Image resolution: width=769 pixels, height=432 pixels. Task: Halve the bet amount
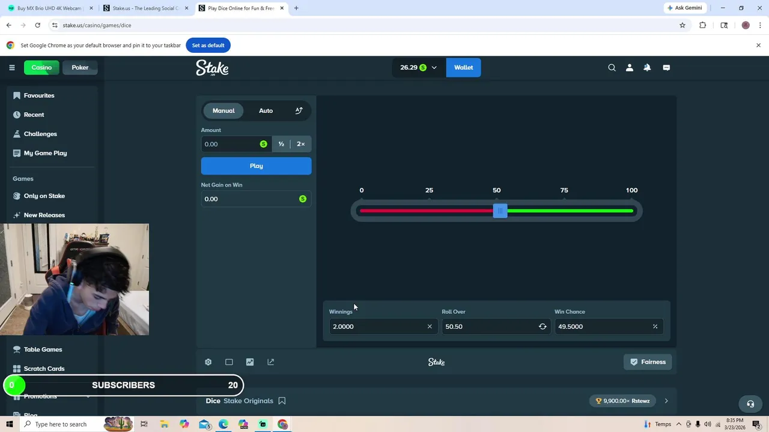(281, 144)
